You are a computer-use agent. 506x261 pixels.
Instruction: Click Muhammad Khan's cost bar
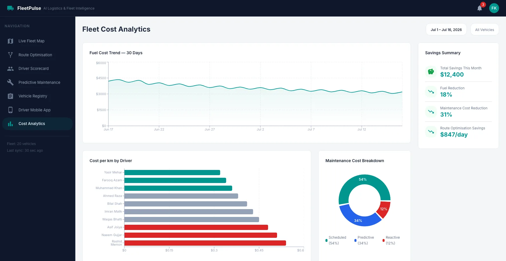click(178, 188)
